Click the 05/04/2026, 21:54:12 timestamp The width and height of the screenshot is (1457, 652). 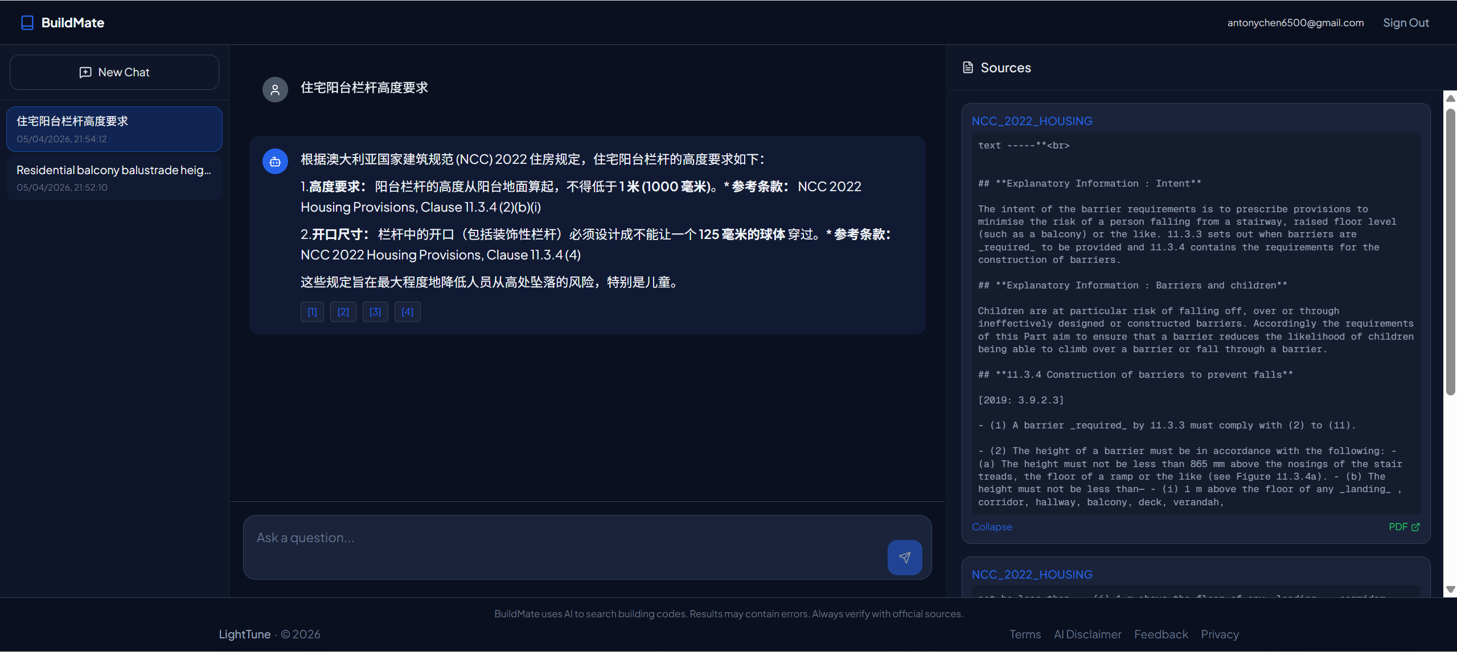tap(61, 139)
